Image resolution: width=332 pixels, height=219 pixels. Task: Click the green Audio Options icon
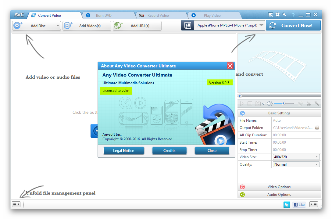(x=242, y=195)
